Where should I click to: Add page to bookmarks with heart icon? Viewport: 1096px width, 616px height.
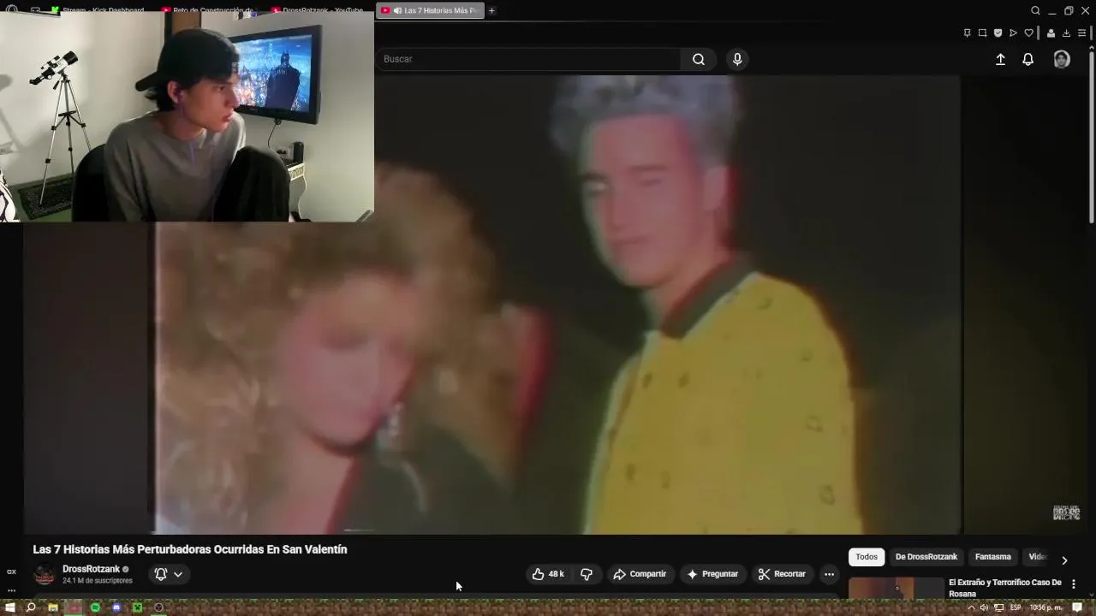(x=1028, y=33)
